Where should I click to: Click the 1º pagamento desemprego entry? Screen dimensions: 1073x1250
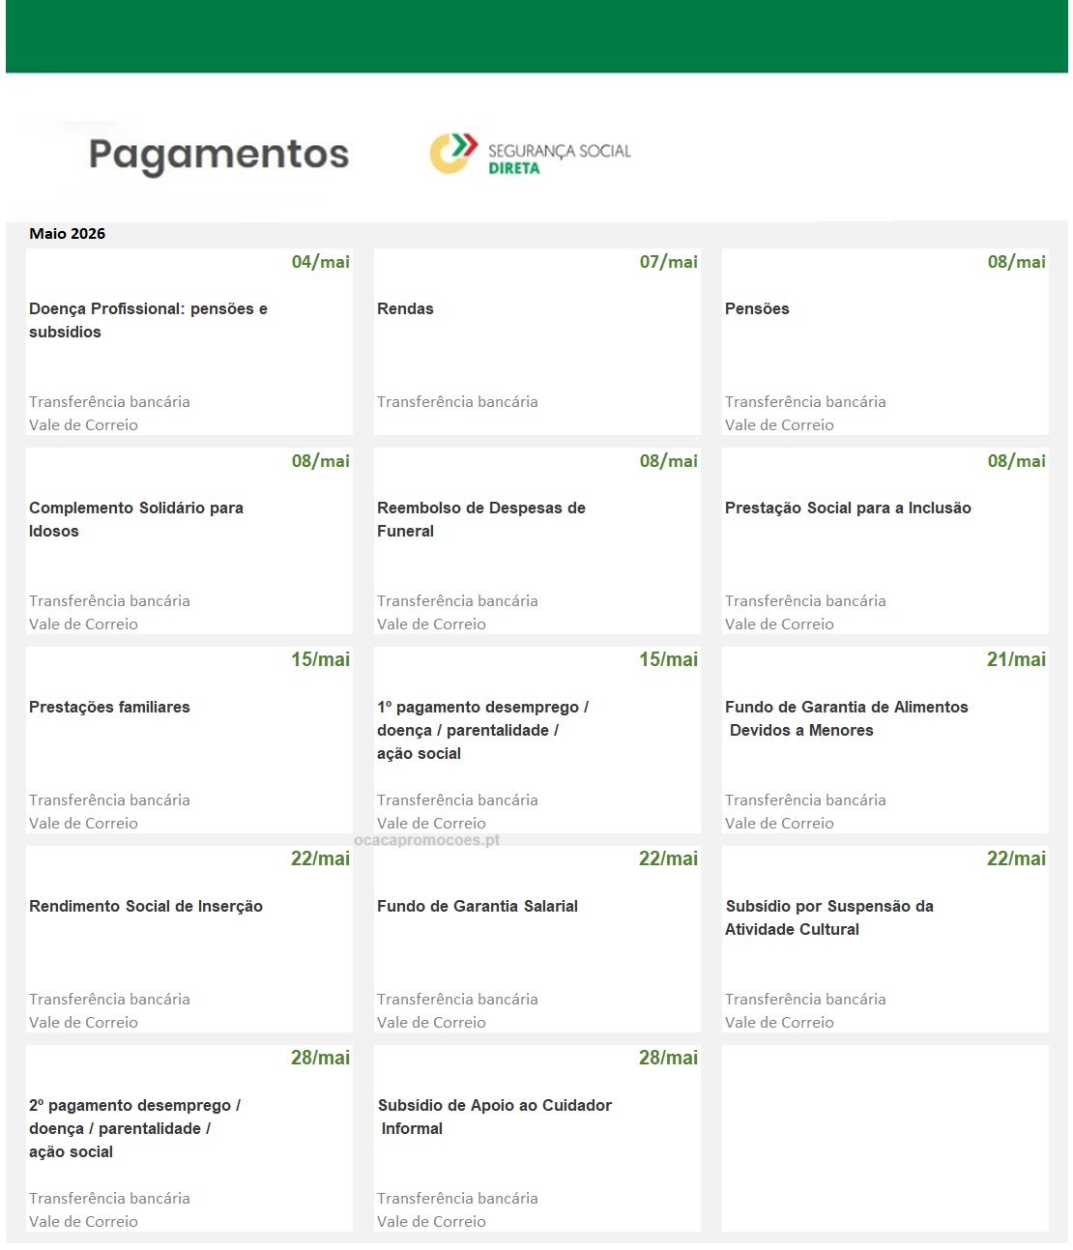tap(482, 730)
